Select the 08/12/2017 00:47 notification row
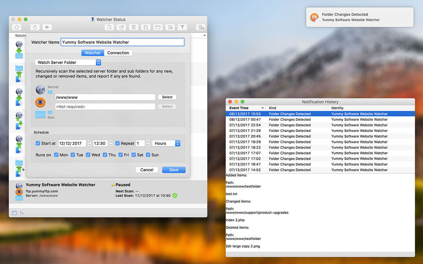Screen dimensions: 423x264 click(320, 119)
